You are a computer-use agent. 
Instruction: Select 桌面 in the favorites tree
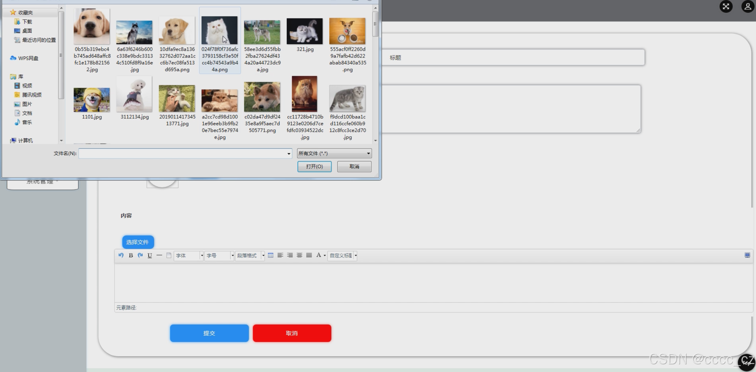point(27,31)
